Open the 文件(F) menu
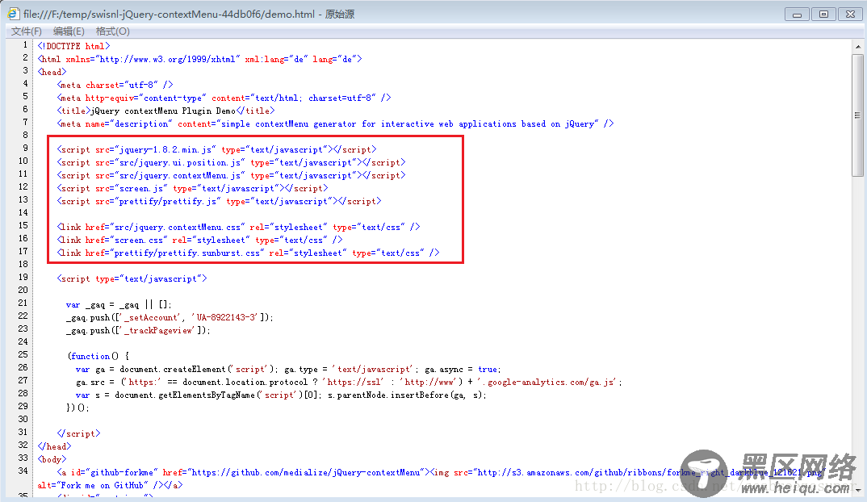 click(x=27, y=31)
